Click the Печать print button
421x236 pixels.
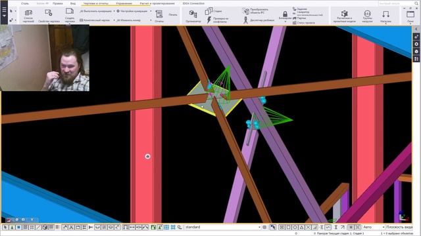[173, 14]
